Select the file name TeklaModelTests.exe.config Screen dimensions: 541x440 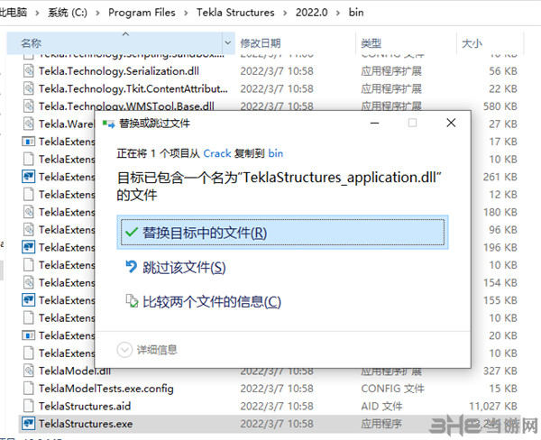click(105, 389)
